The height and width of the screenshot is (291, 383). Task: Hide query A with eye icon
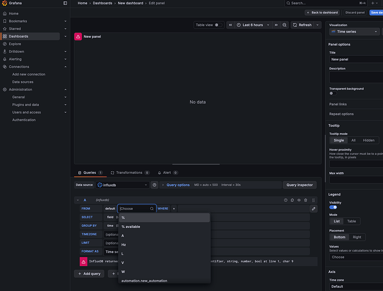[x=299, y=200]
